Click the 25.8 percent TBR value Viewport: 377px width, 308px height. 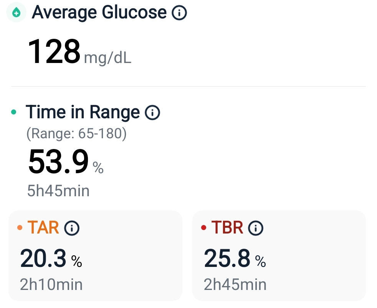(x=227, y=258)
